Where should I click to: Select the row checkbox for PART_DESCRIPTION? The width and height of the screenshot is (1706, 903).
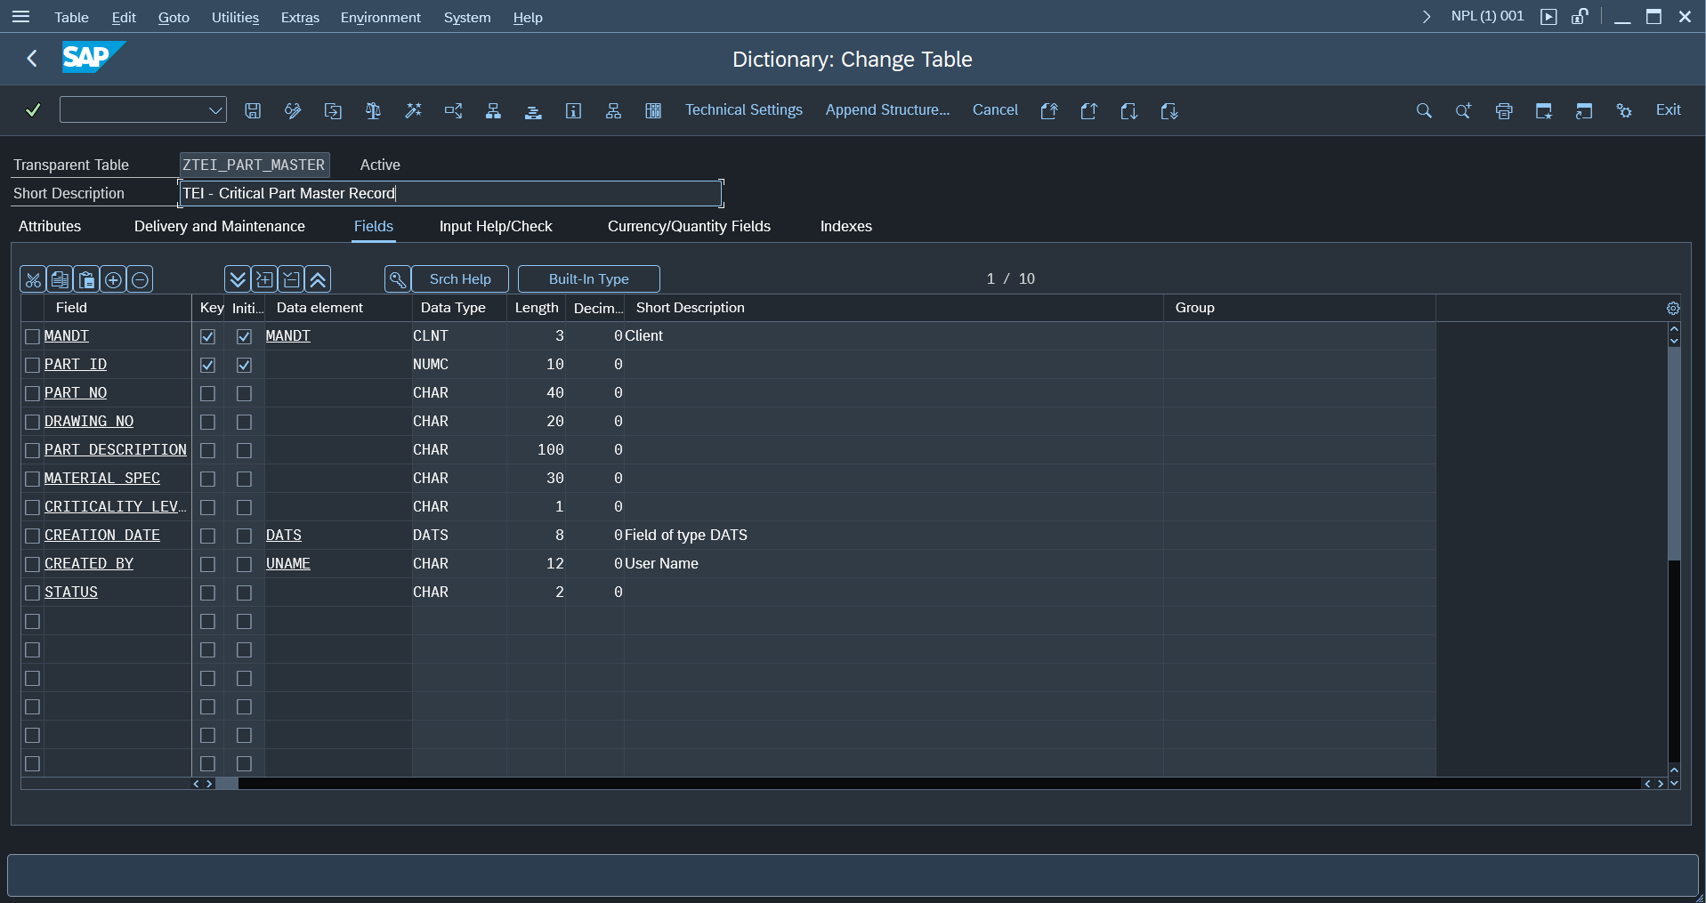33,450
